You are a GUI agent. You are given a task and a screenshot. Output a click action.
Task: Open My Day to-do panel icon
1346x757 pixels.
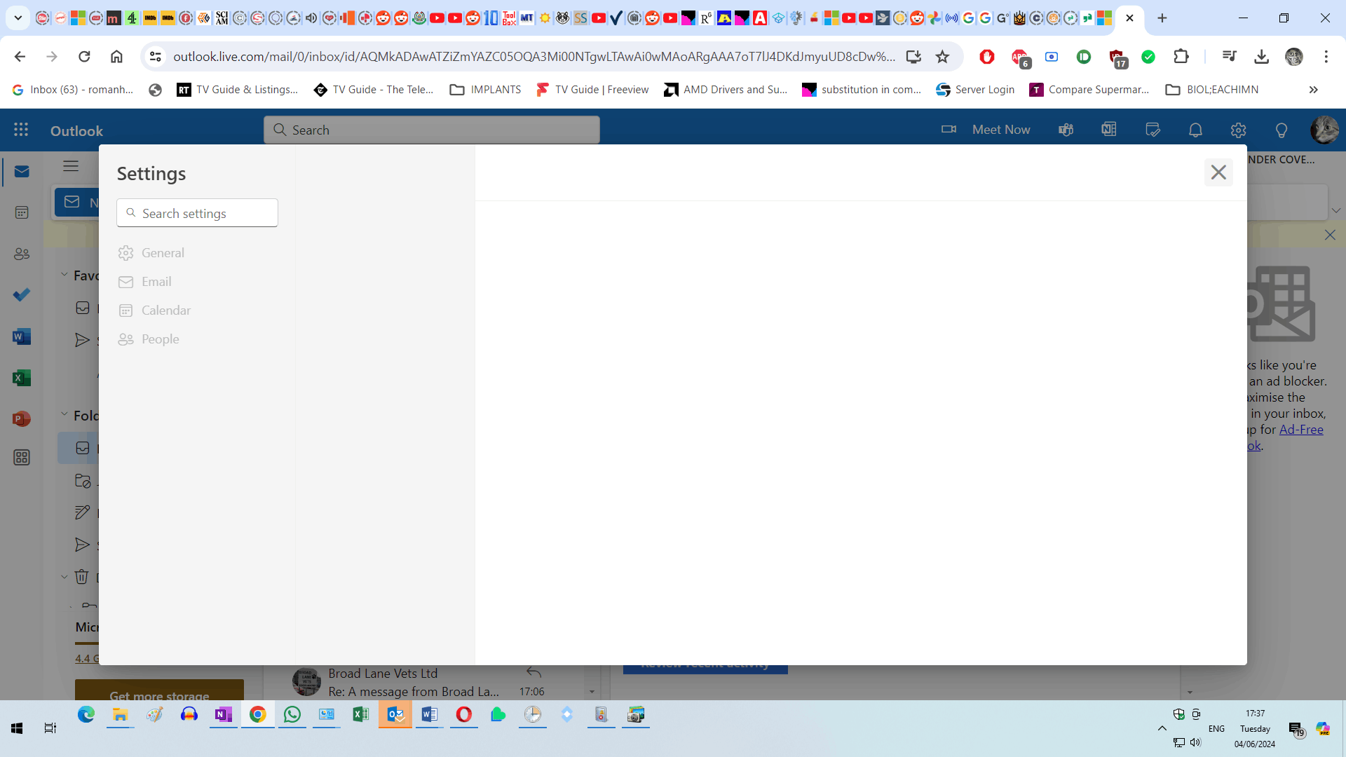1153,130
